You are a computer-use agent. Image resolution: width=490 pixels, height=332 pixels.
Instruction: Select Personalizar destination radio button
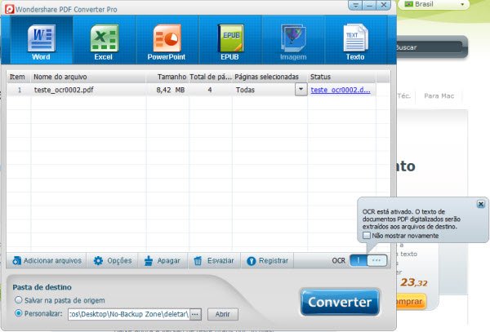(19, 313)
